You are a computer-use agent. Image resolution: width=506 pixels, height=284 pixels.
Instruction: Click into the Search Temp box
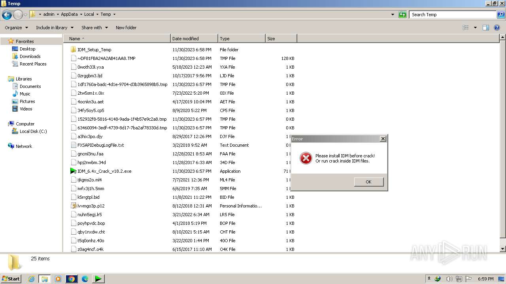point(452,15)
